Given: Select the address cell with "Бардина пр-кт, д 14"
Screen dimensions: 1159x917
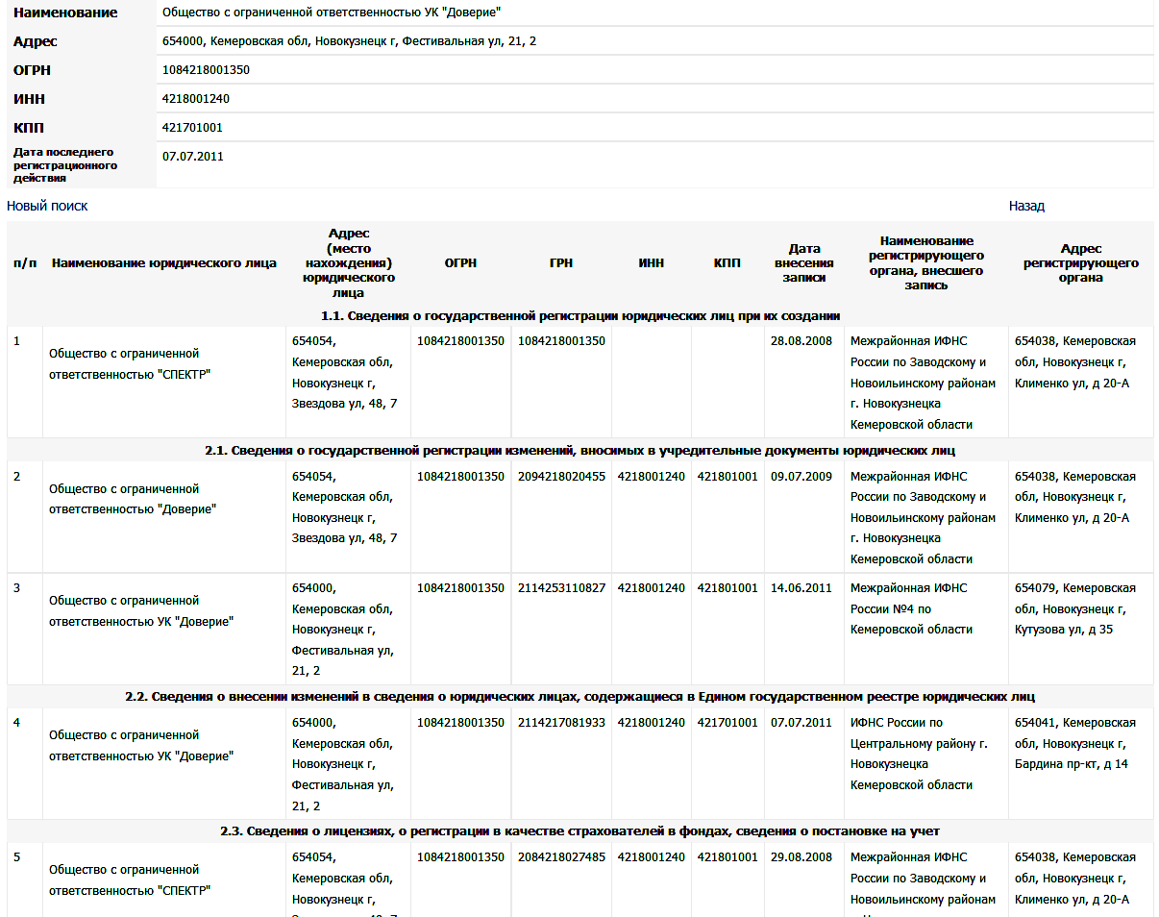Looking at the screenshot, I should 1074,743.
